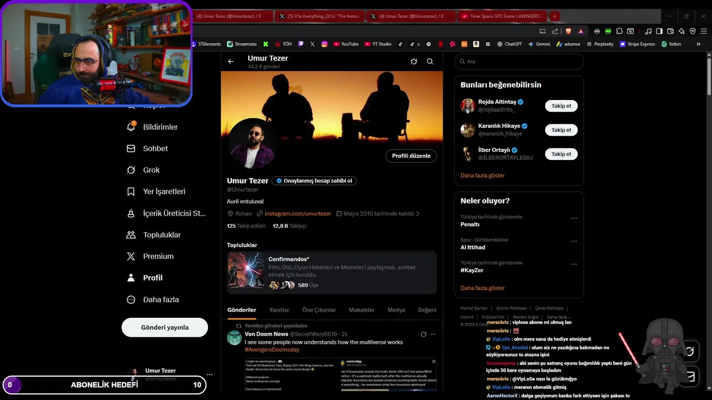Viewport: 712px width, 400px height.
Task: Open options menu for the Al Ittihad trend
Action: click(574, 242)
